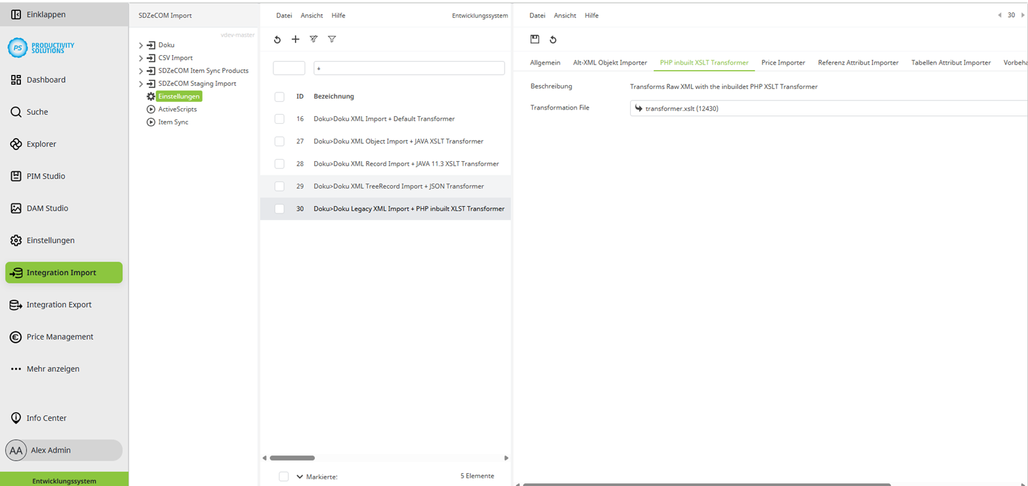Open the filter icon in the list toolbar
1028x486 pixels.
pos(332,39)
